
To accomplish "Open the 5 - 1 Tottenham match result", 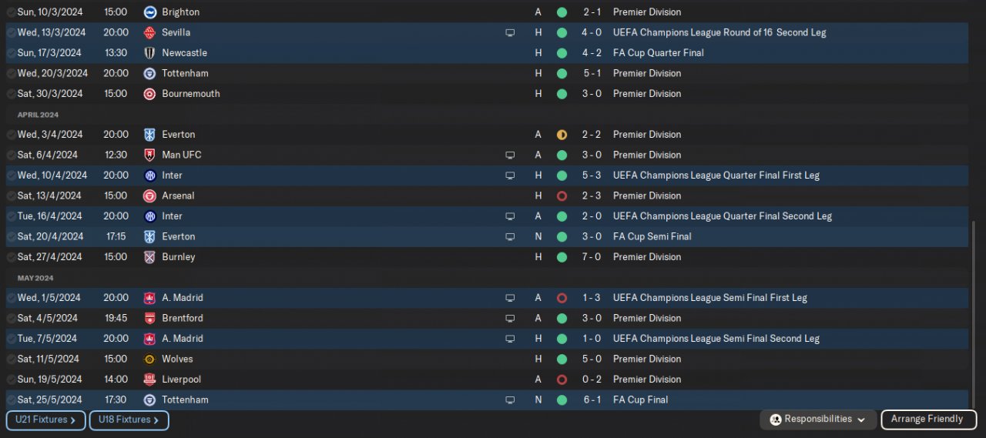I will click(x=593, y=74).
